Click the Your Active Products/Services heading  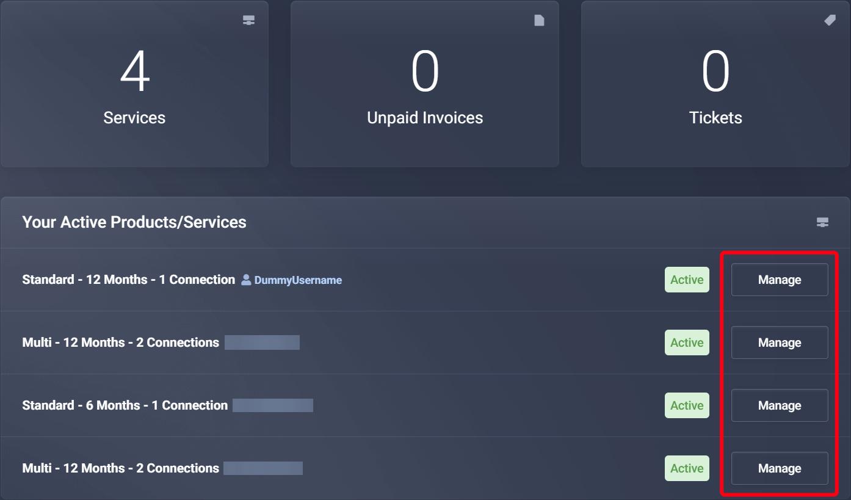134,222
